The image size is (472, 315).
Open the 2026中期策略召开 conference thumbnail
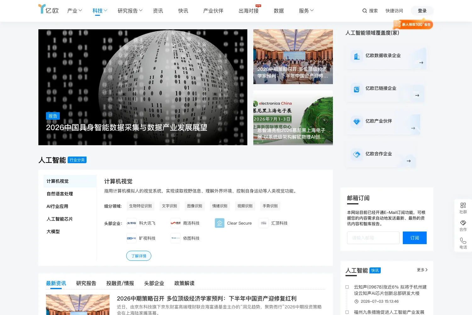[293, 57]
